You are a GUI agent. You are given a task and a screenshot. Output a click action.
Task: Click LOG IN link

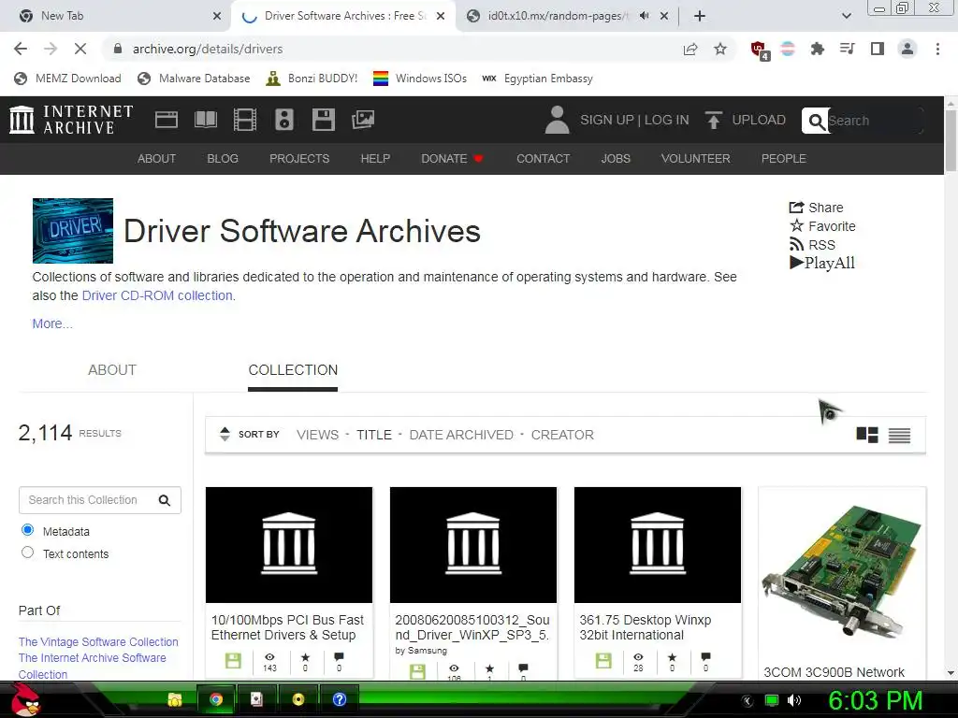click(x=666, y=120)
